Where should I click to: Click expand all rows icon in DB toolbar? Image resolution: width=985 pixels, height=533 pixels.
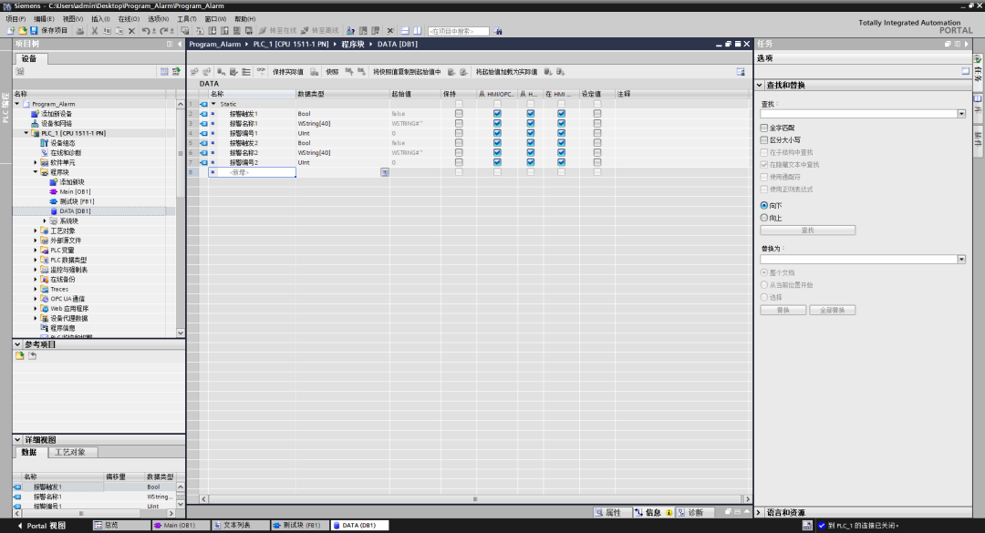coord(245,72)
